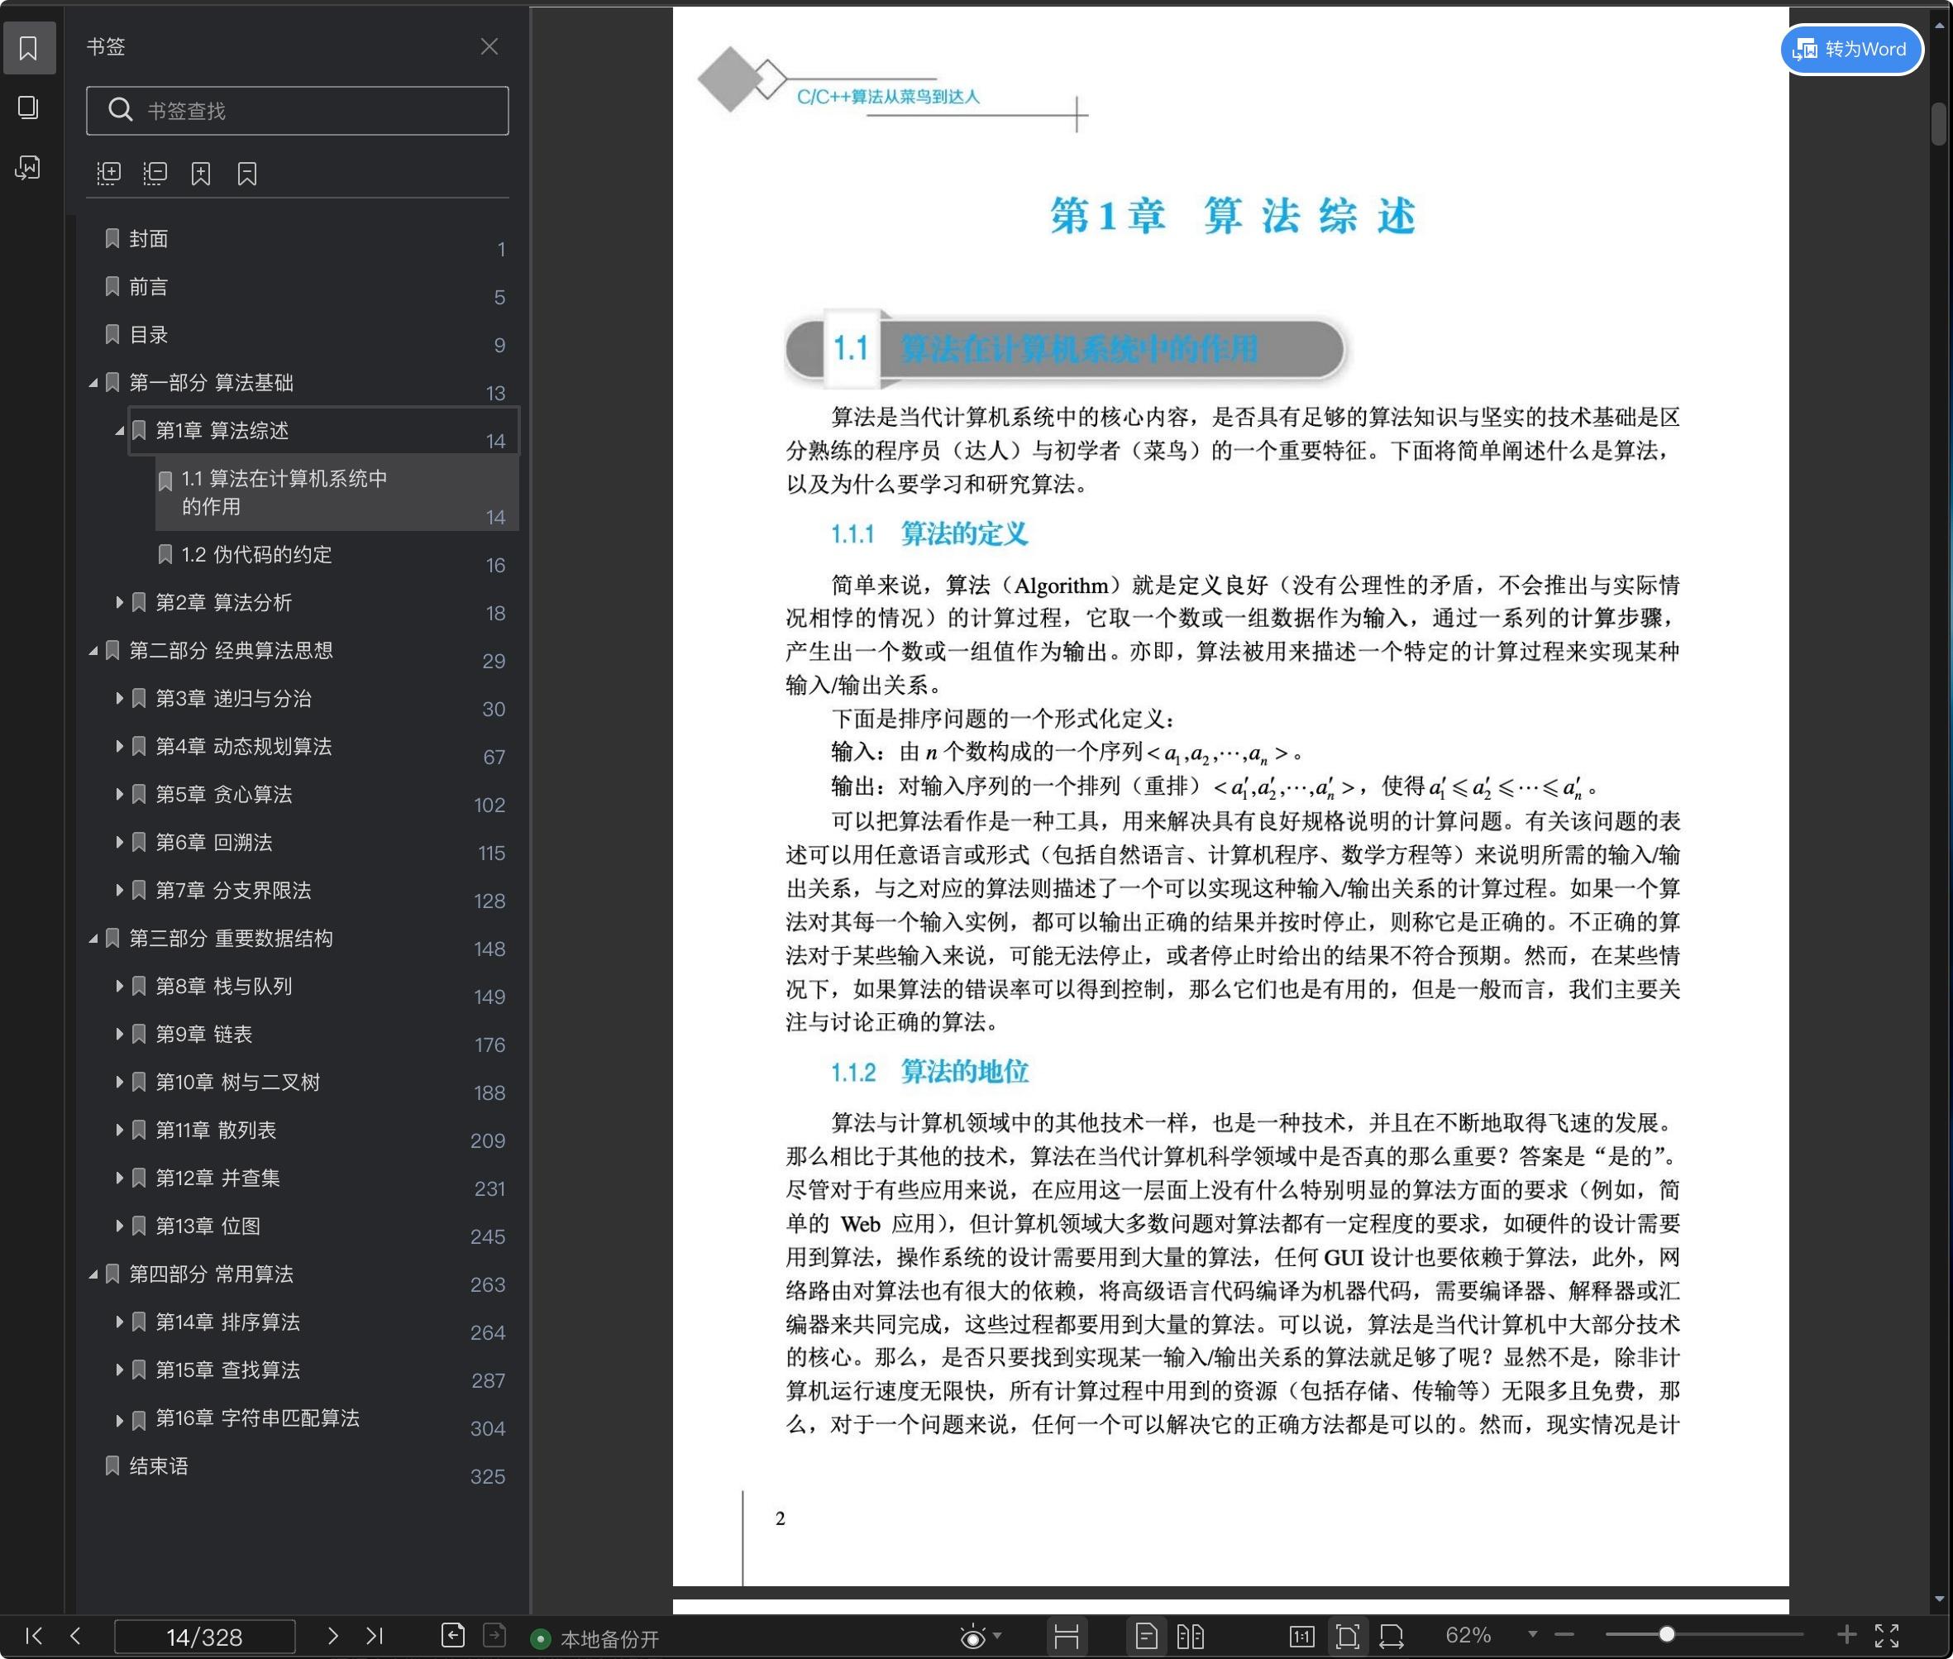Screen dimensions: 1953x1659
Task: Open the third left-sidebar panel icon
Action: (x=28, y=169)
